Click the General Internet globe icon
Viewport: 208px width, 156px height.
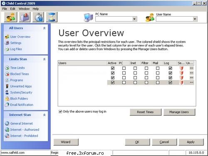[x=7, y=124]
